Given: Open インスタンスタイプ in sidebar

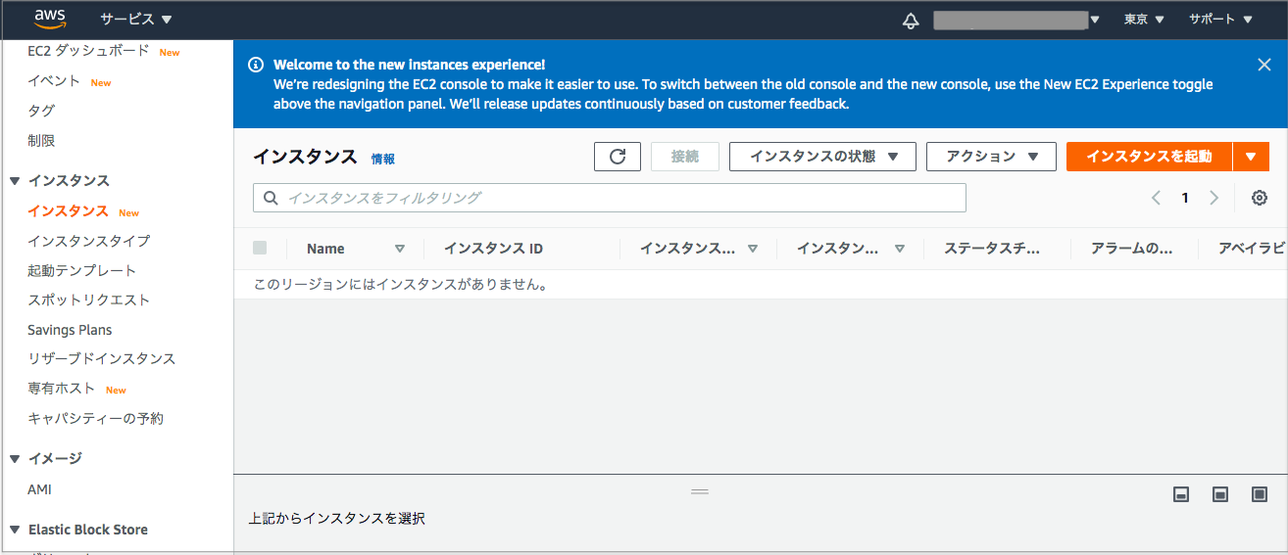Looking at the screenshot, I should coord(89,241).
